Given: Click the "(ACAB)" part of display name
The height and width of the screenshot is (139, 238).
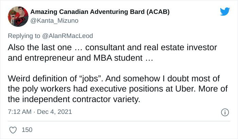Looking at the screenshot, I should coord(157,12).
